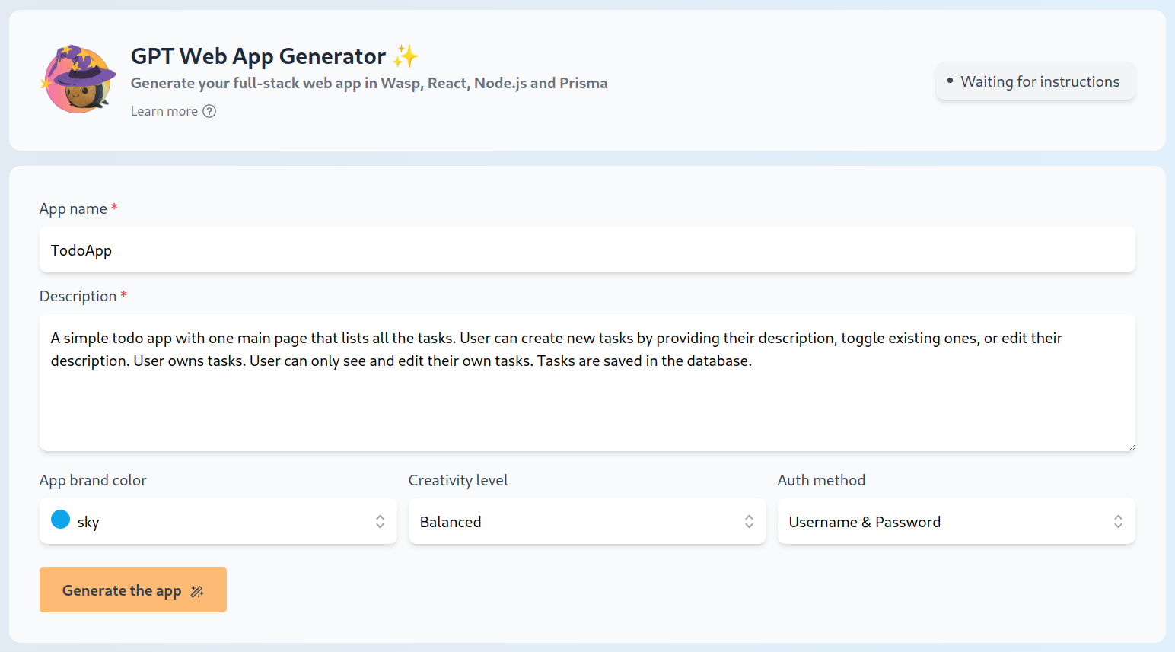
Task: Click the sparkles icon beside the title
Action: [x=406, y=56]
